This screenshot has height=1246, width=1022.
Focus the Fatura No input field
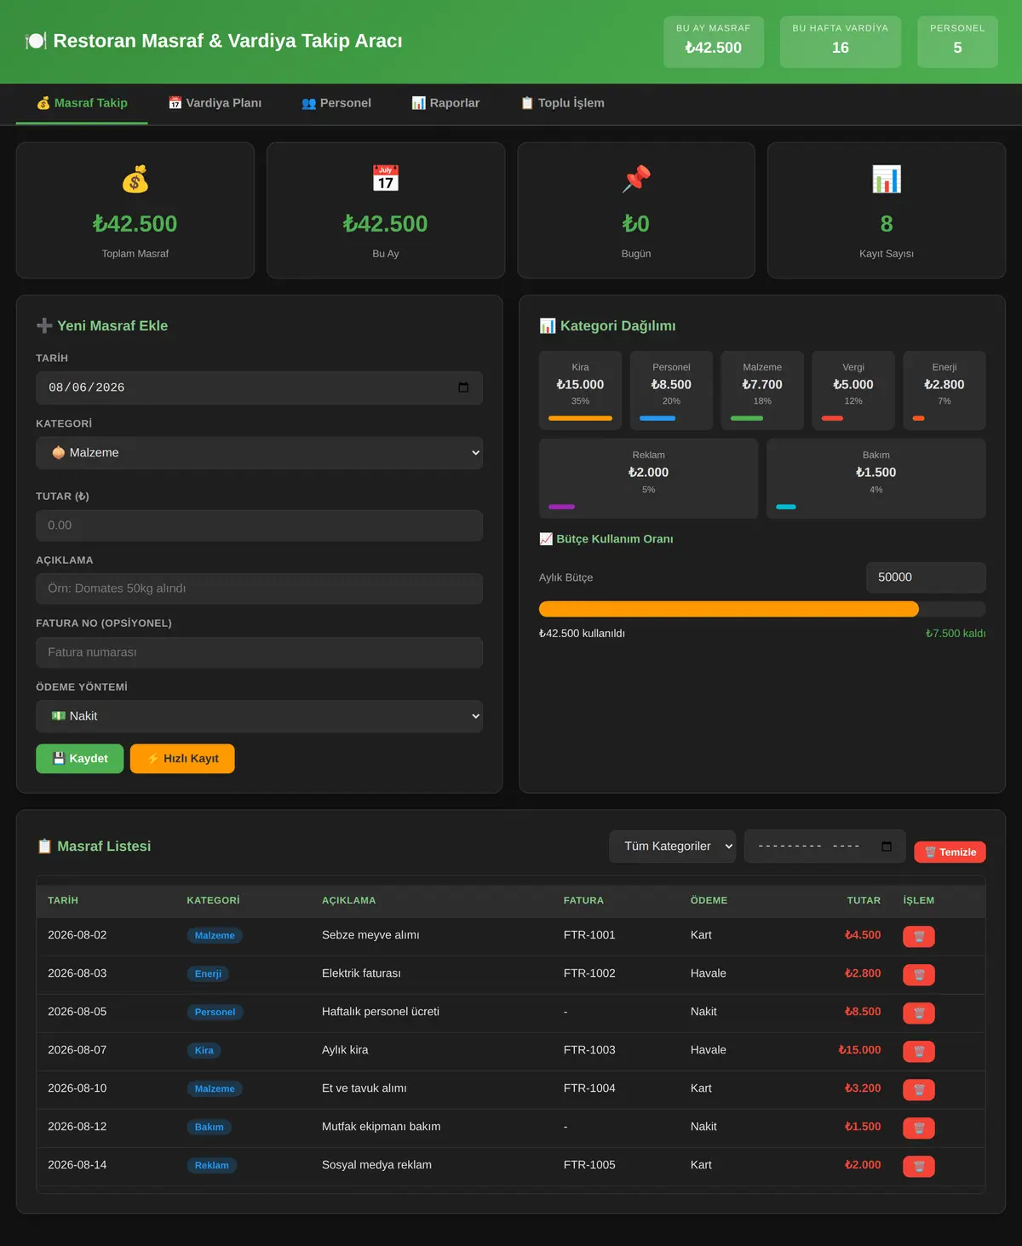pos(259,652)
